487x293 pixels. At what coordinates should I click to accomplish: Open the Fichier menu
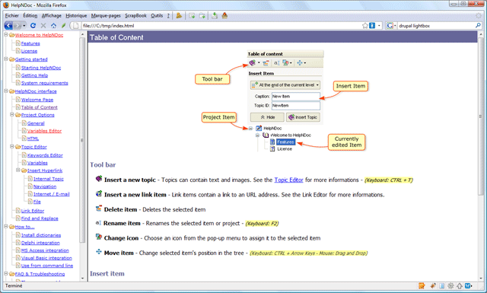(x=12, y=15)
